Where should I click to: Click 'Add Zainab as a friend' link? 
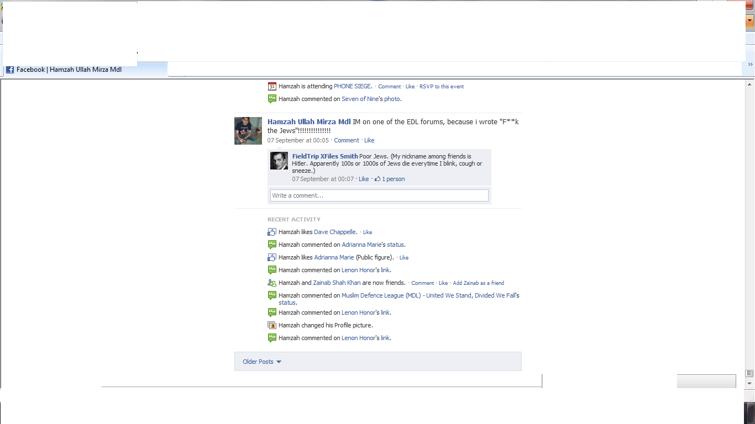point(478,283)
